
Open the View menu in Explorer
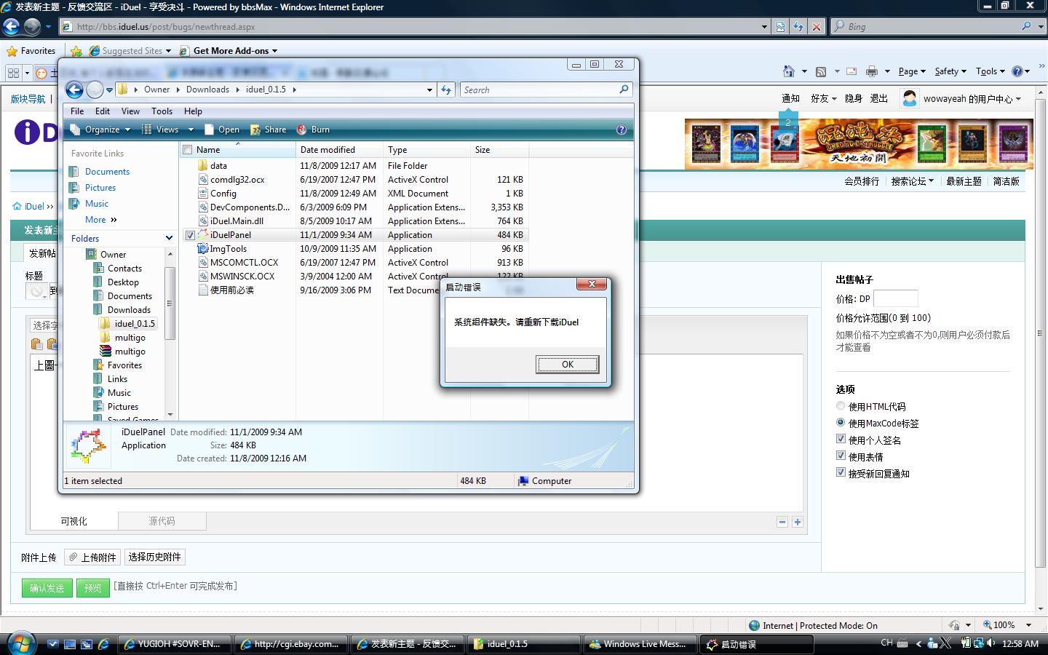(x=130, y=111)
